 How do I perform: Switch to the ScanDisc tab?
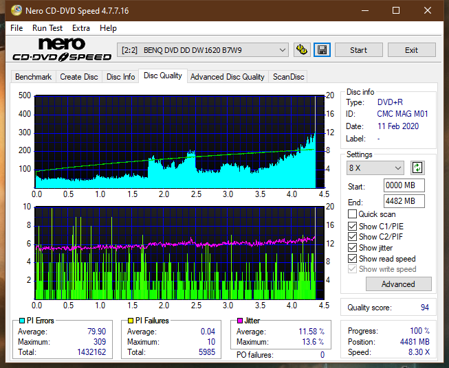288,77
